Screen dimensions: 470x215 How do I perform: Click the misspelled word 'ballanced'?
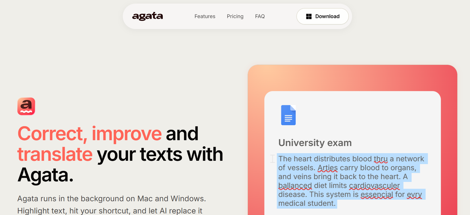(295, 186)
